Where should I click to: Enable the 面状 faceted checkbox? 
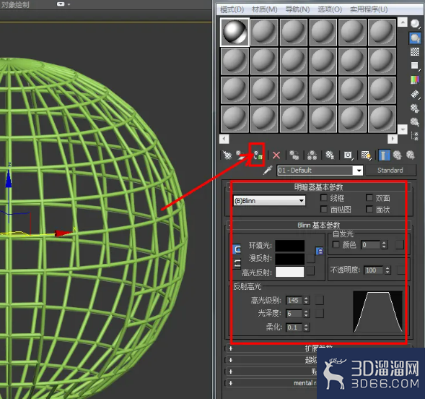click(369, 209)
